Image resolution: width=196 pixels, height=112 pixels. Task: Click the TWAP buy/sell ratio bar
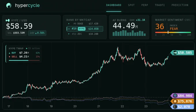coord(24,60)
